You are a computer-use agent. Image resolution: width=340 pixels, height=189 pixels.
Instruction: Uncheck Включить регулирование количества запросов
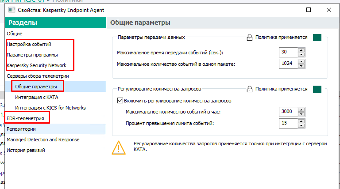[x=120, y=101]
